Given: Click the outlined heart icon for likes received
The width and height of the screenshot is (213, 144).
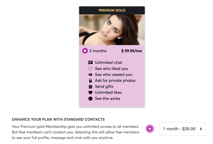Looking at the screenshot, I should [x=90, y=69].
